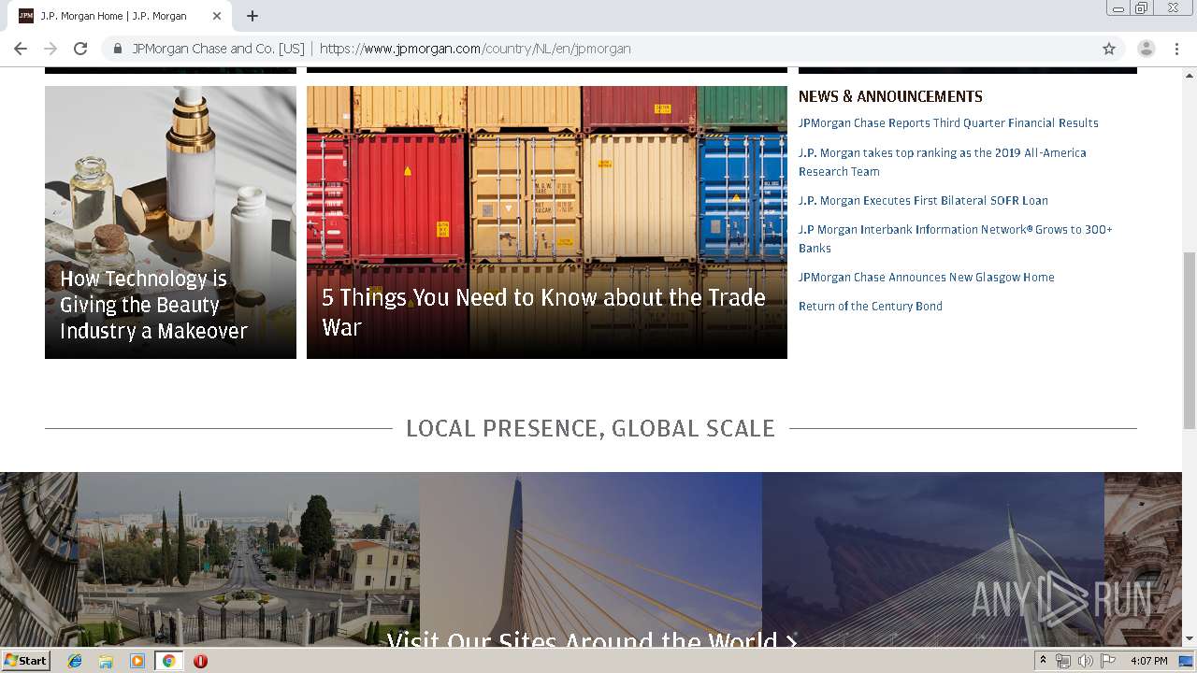Bookmark this page with the star icon
This screenshot has width=1197, height=673.
1109,49
